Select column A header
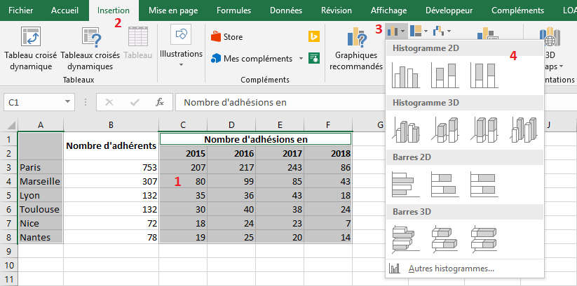 pyautogui.click(x=41, y=125)
